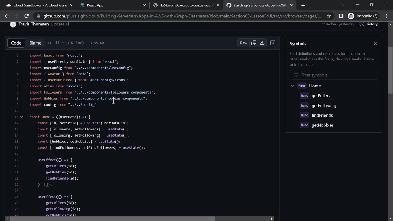Switch to the Blame view
393x221 pixels.
pyautogui.click(x=35, y=43)
